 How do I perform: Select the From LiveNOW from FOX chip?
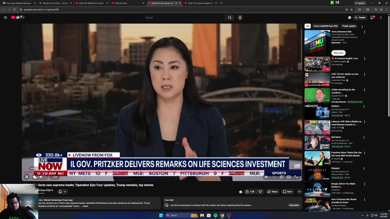[x=325, y=26]
